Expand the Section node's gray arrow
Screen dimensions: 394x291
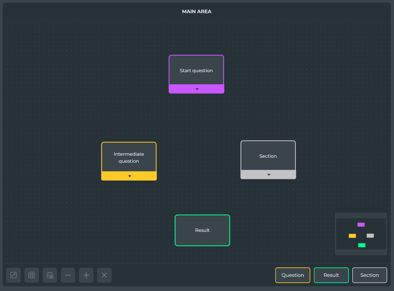pos(268,175)
